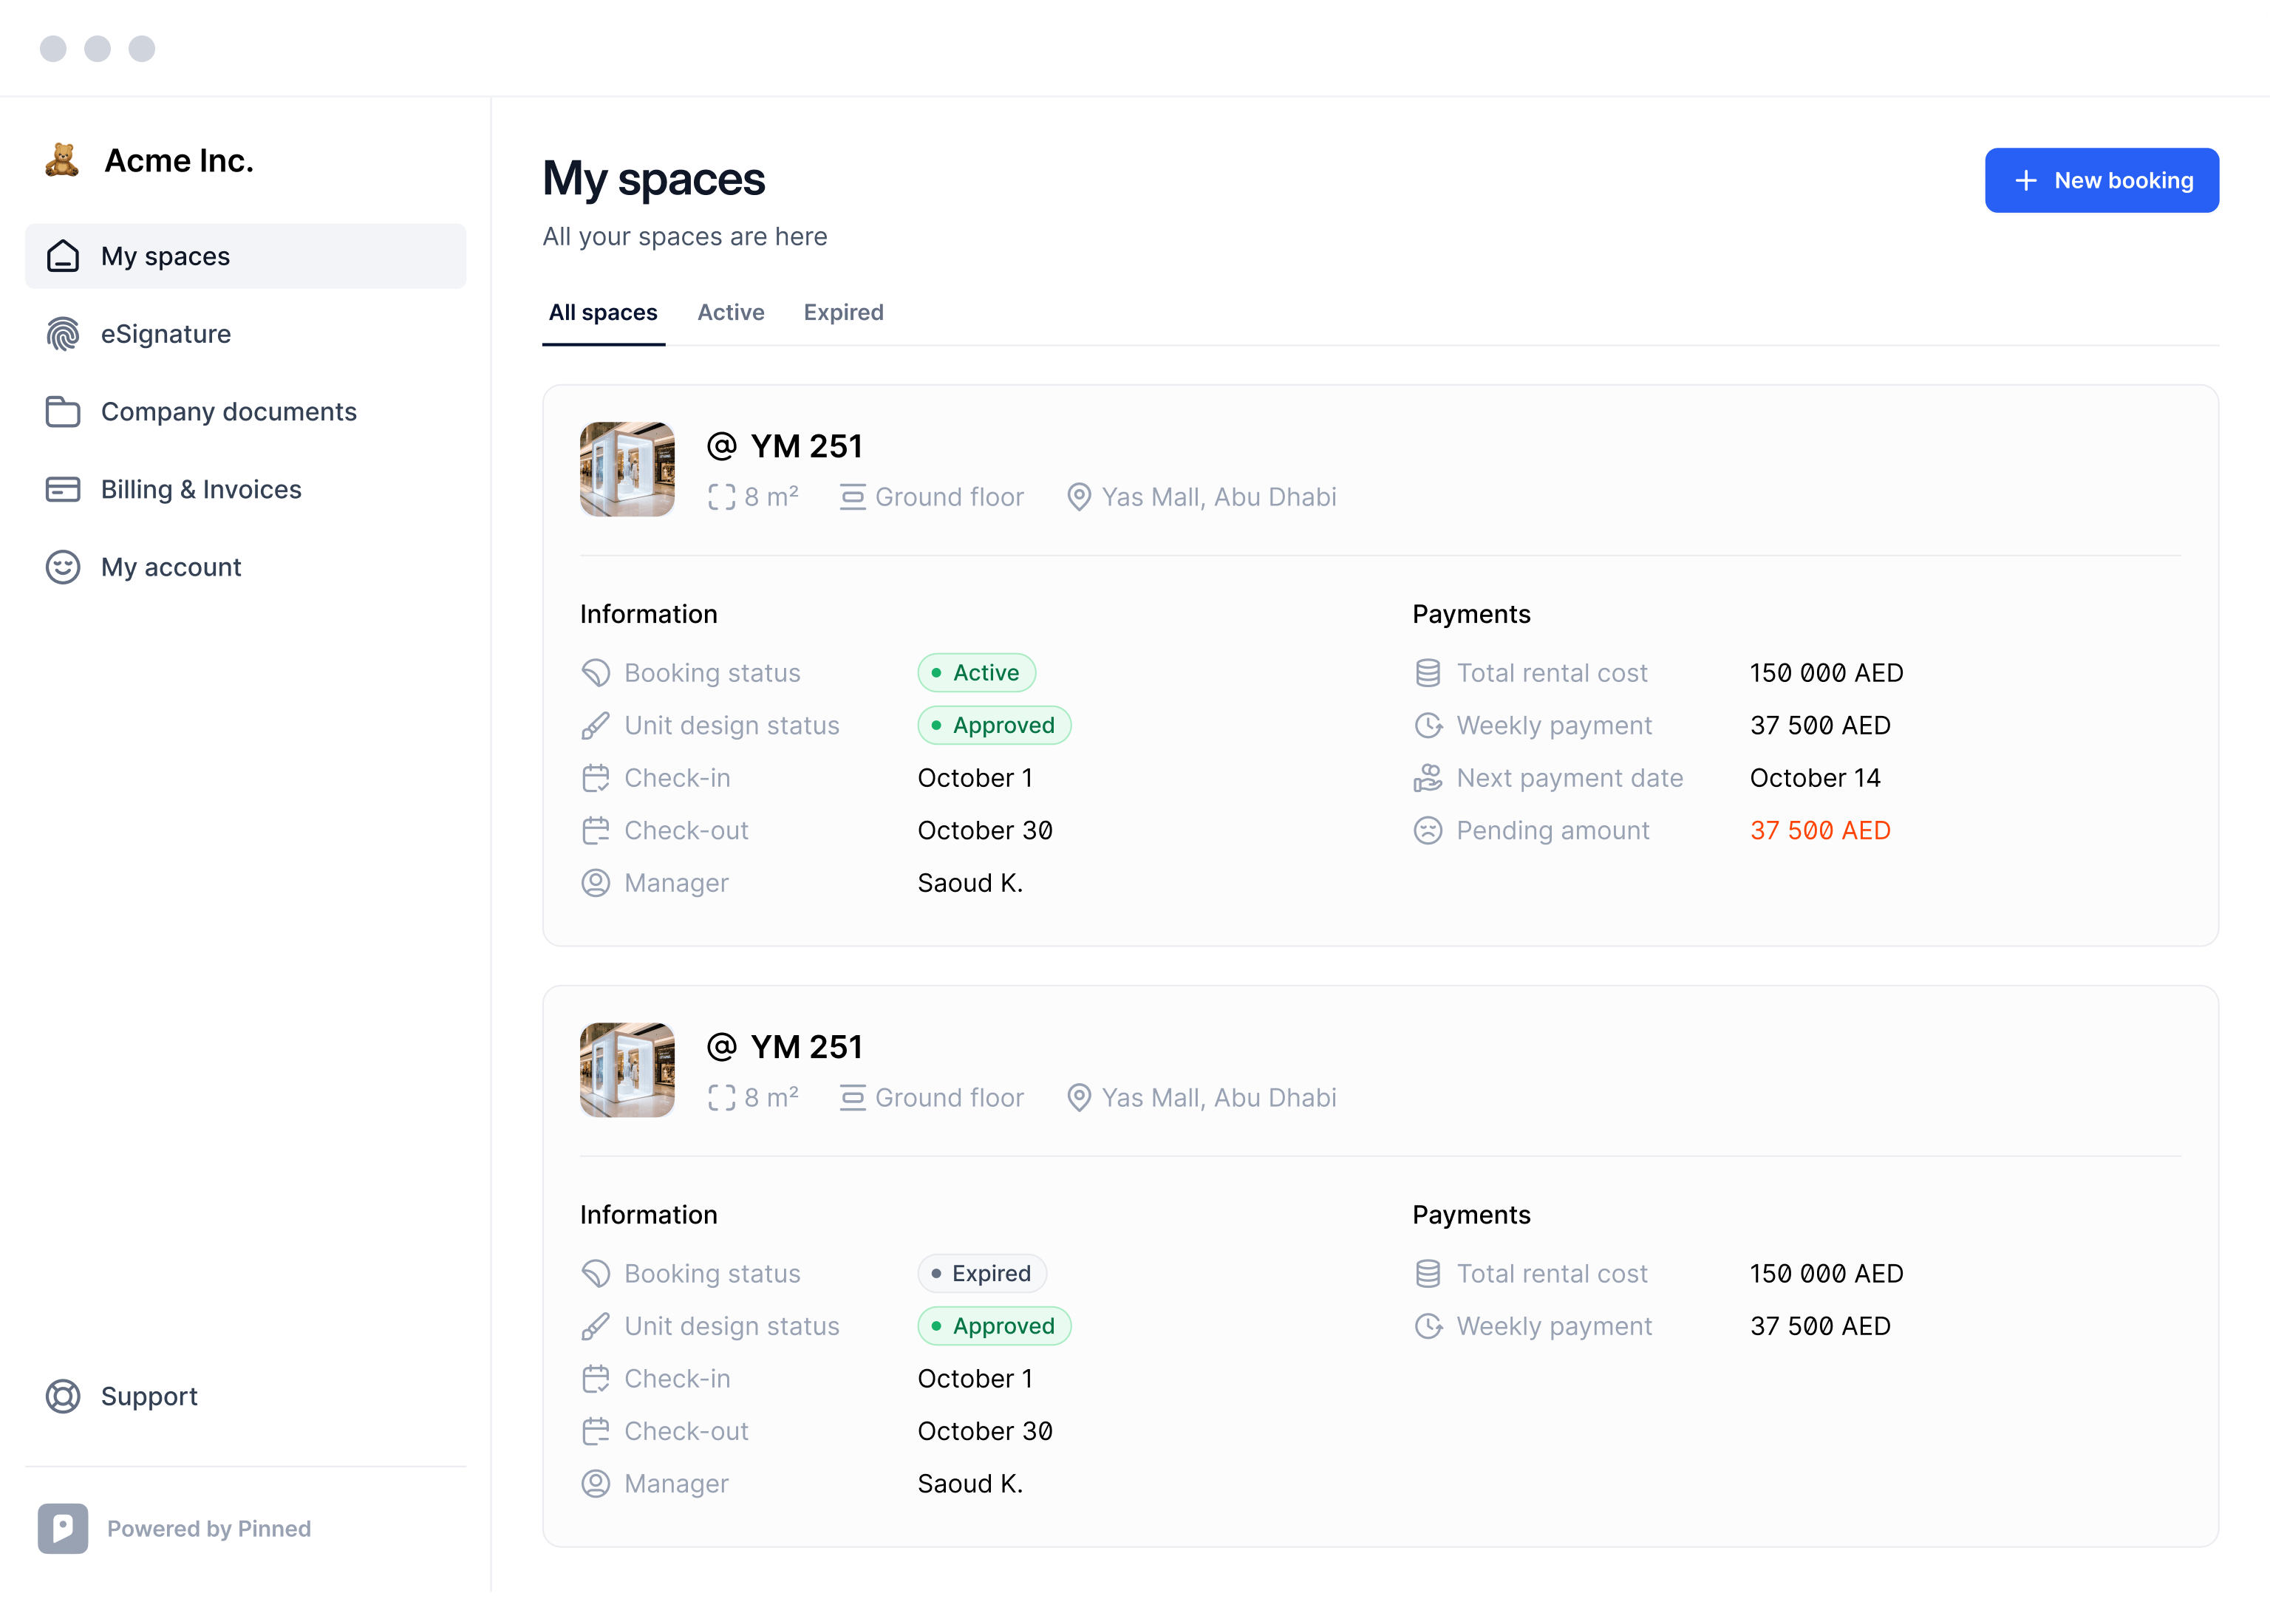Open Powered by Pinned link
Viewport: 2270px width, 1624px height.
(209, 1528)
